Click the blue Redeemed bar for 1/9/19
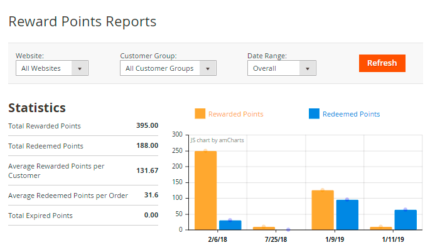 click(x=347, y=215)
